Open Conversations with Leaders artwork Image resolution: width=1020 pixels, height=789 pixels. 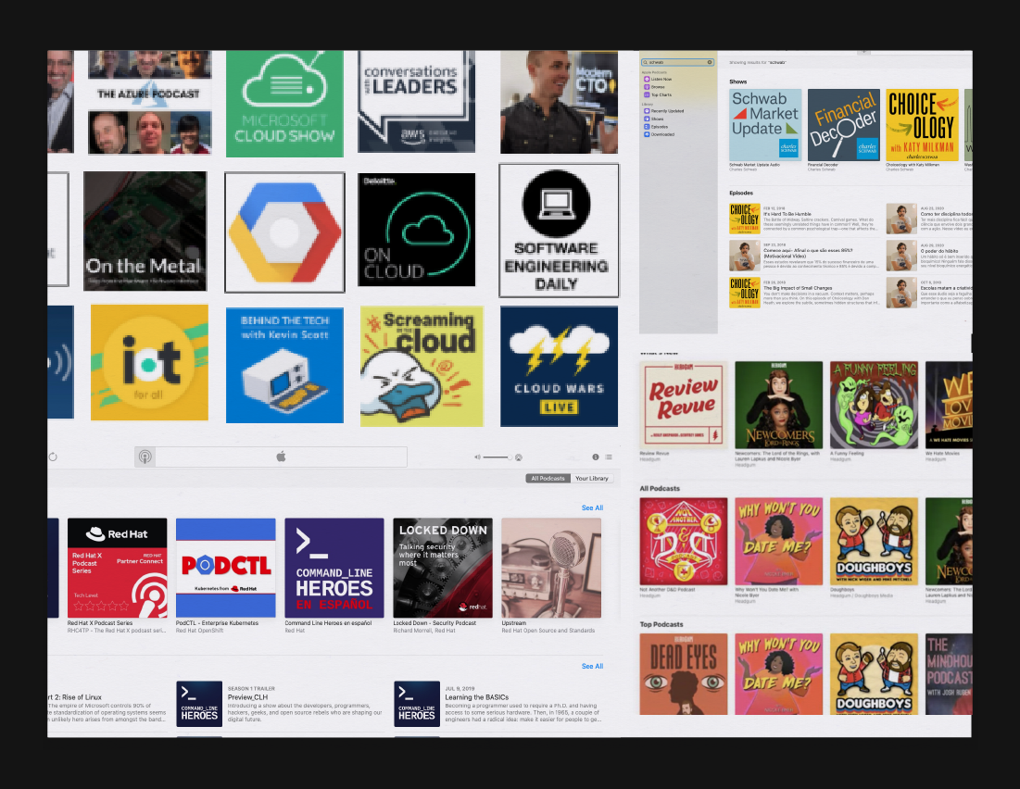click(416, 102)
